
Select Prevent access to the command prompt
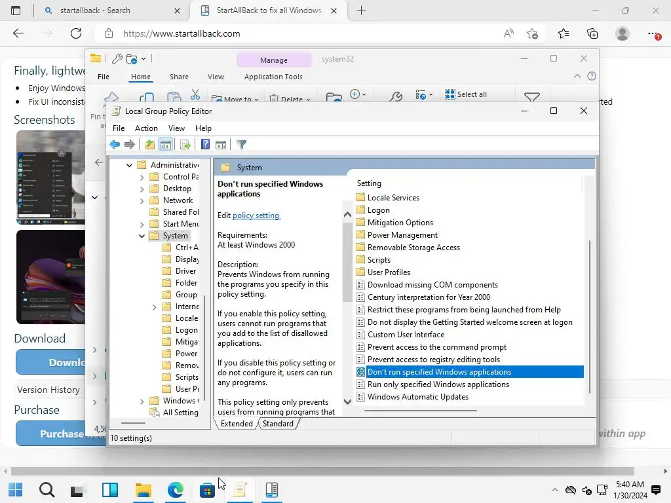[436, 347]
